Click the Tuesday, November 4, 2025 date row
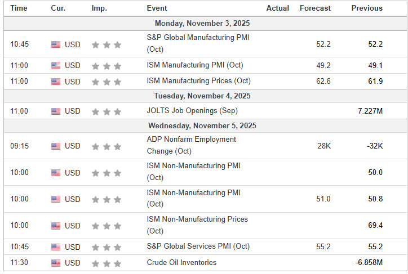 [202, 96]
